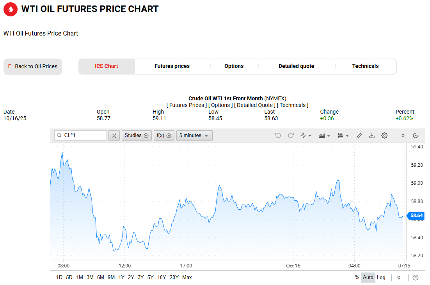The image size is (430, 285).
Task: Redo the chart change
Action: coord(291,135)
